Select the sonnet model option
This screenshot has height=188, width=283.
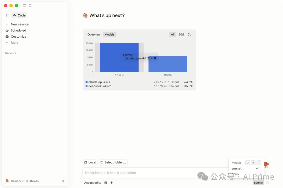pos(237,168)
